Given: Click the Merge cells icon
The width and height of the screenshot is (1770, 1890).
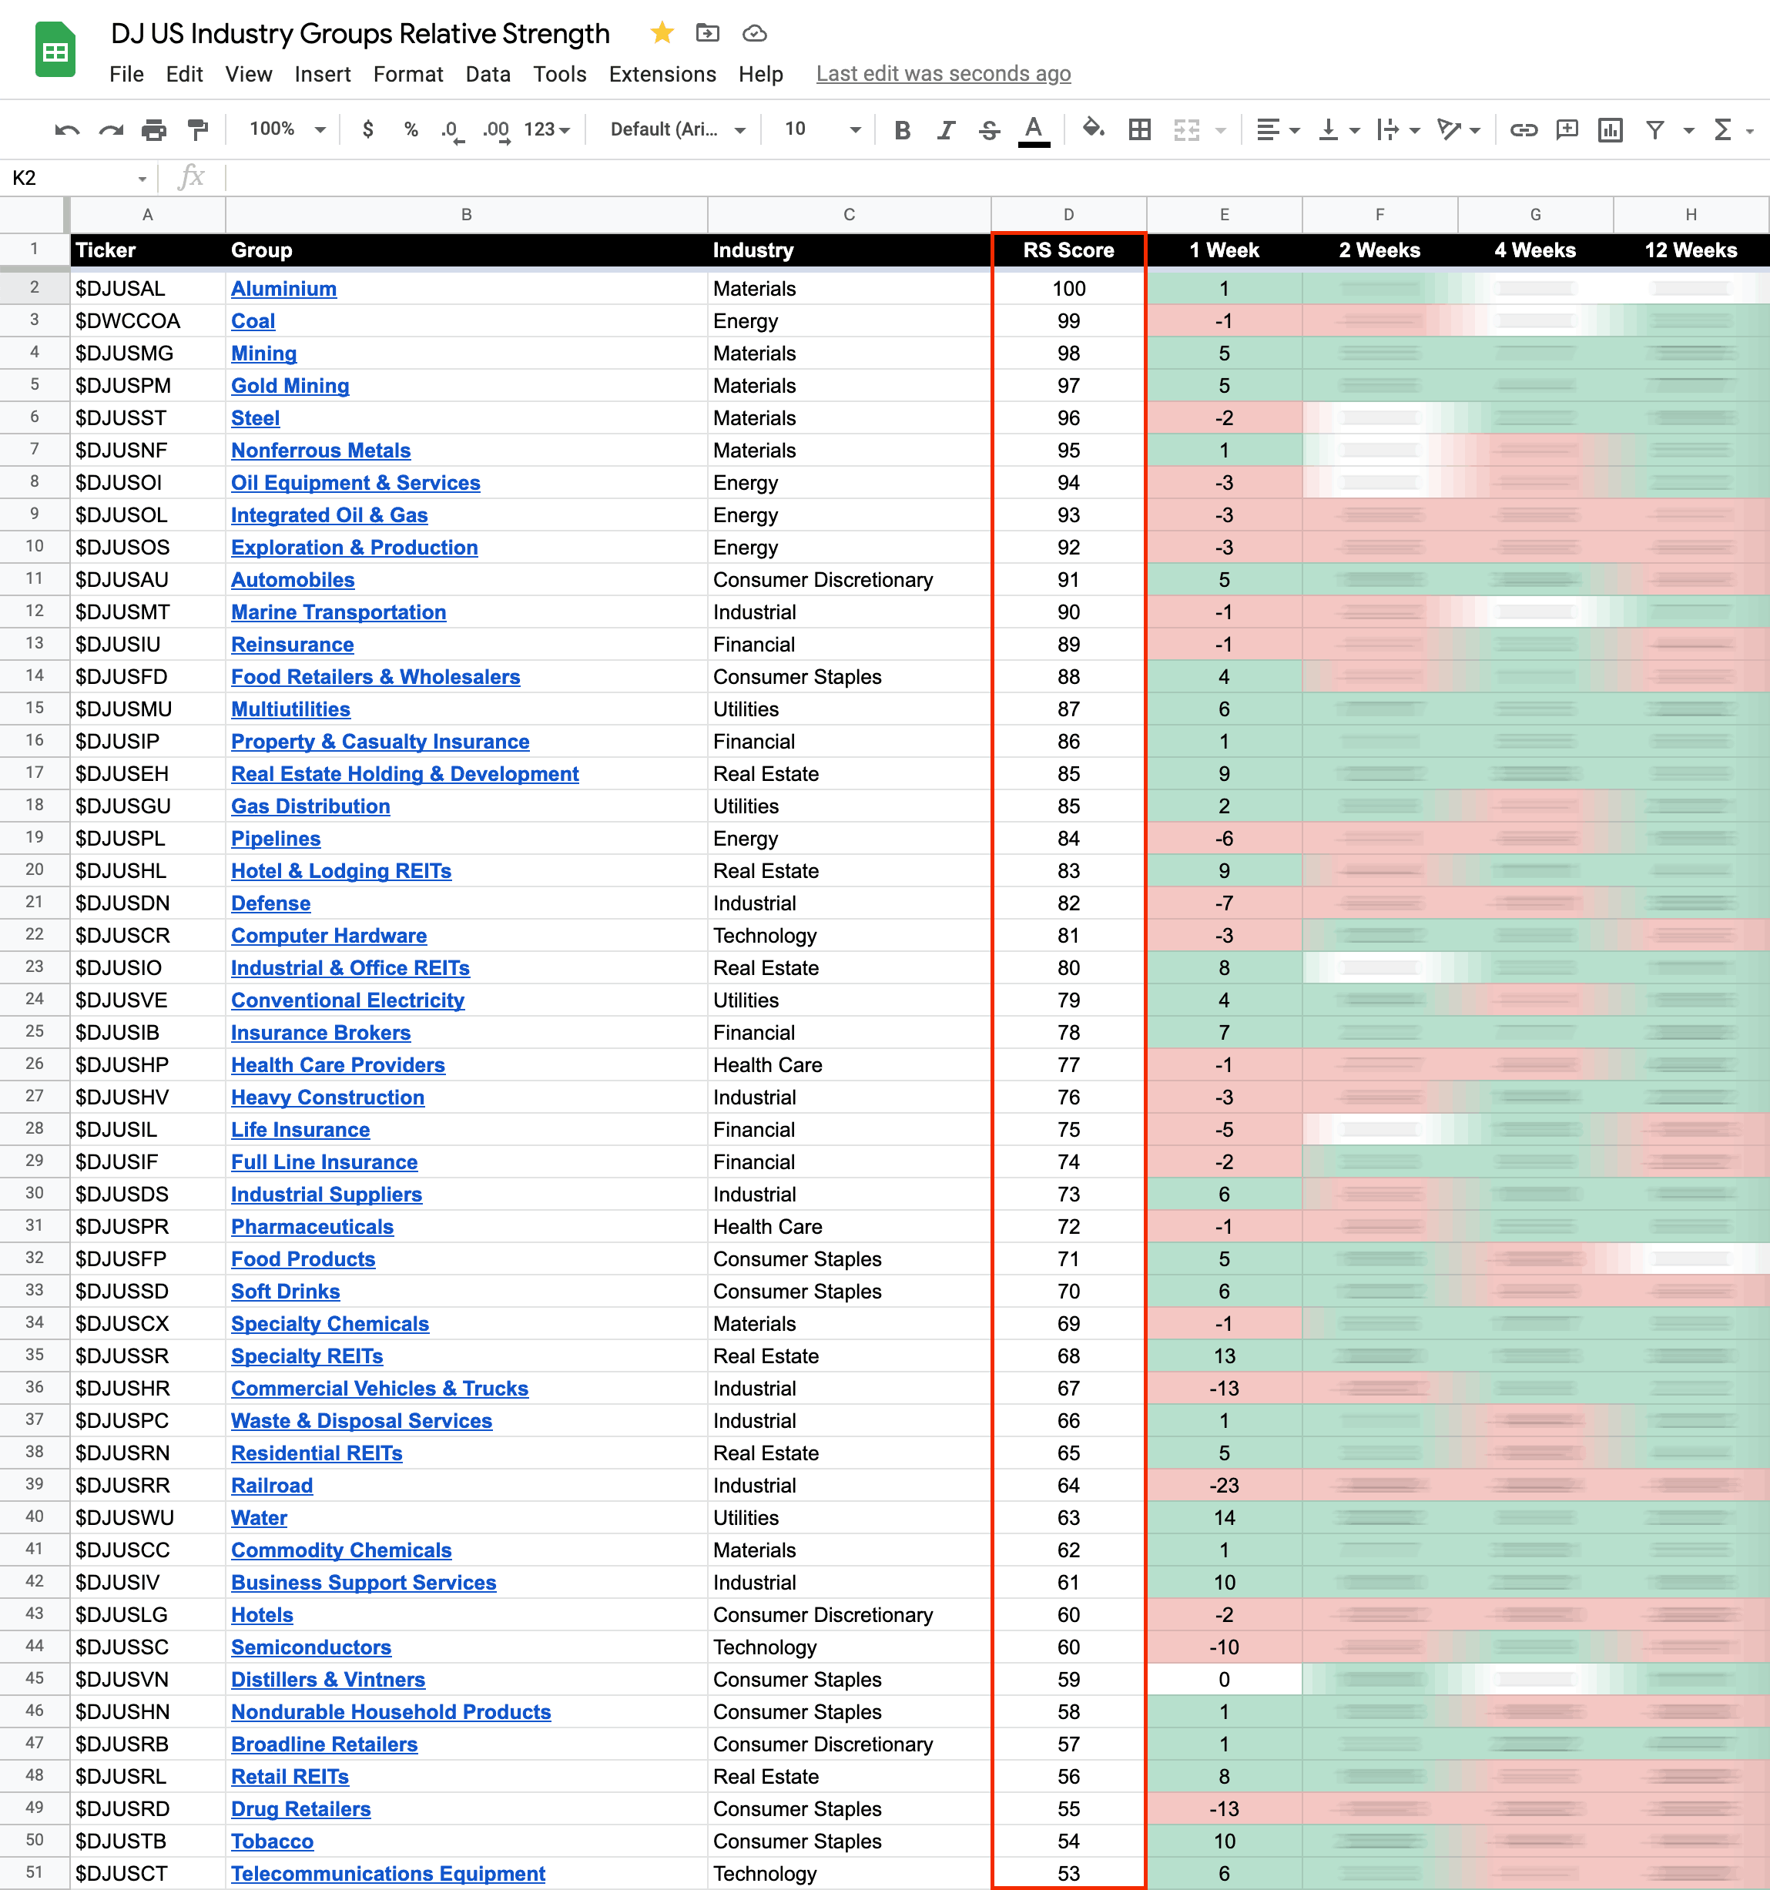Looking at the screenshot, I should pyautogui.click(x=1186, y=129).
